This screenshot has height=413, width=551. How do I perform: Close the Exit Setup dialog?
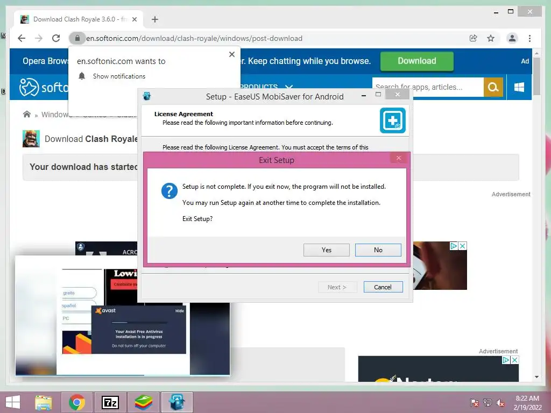pyautogui.click(x=399, y=158)
